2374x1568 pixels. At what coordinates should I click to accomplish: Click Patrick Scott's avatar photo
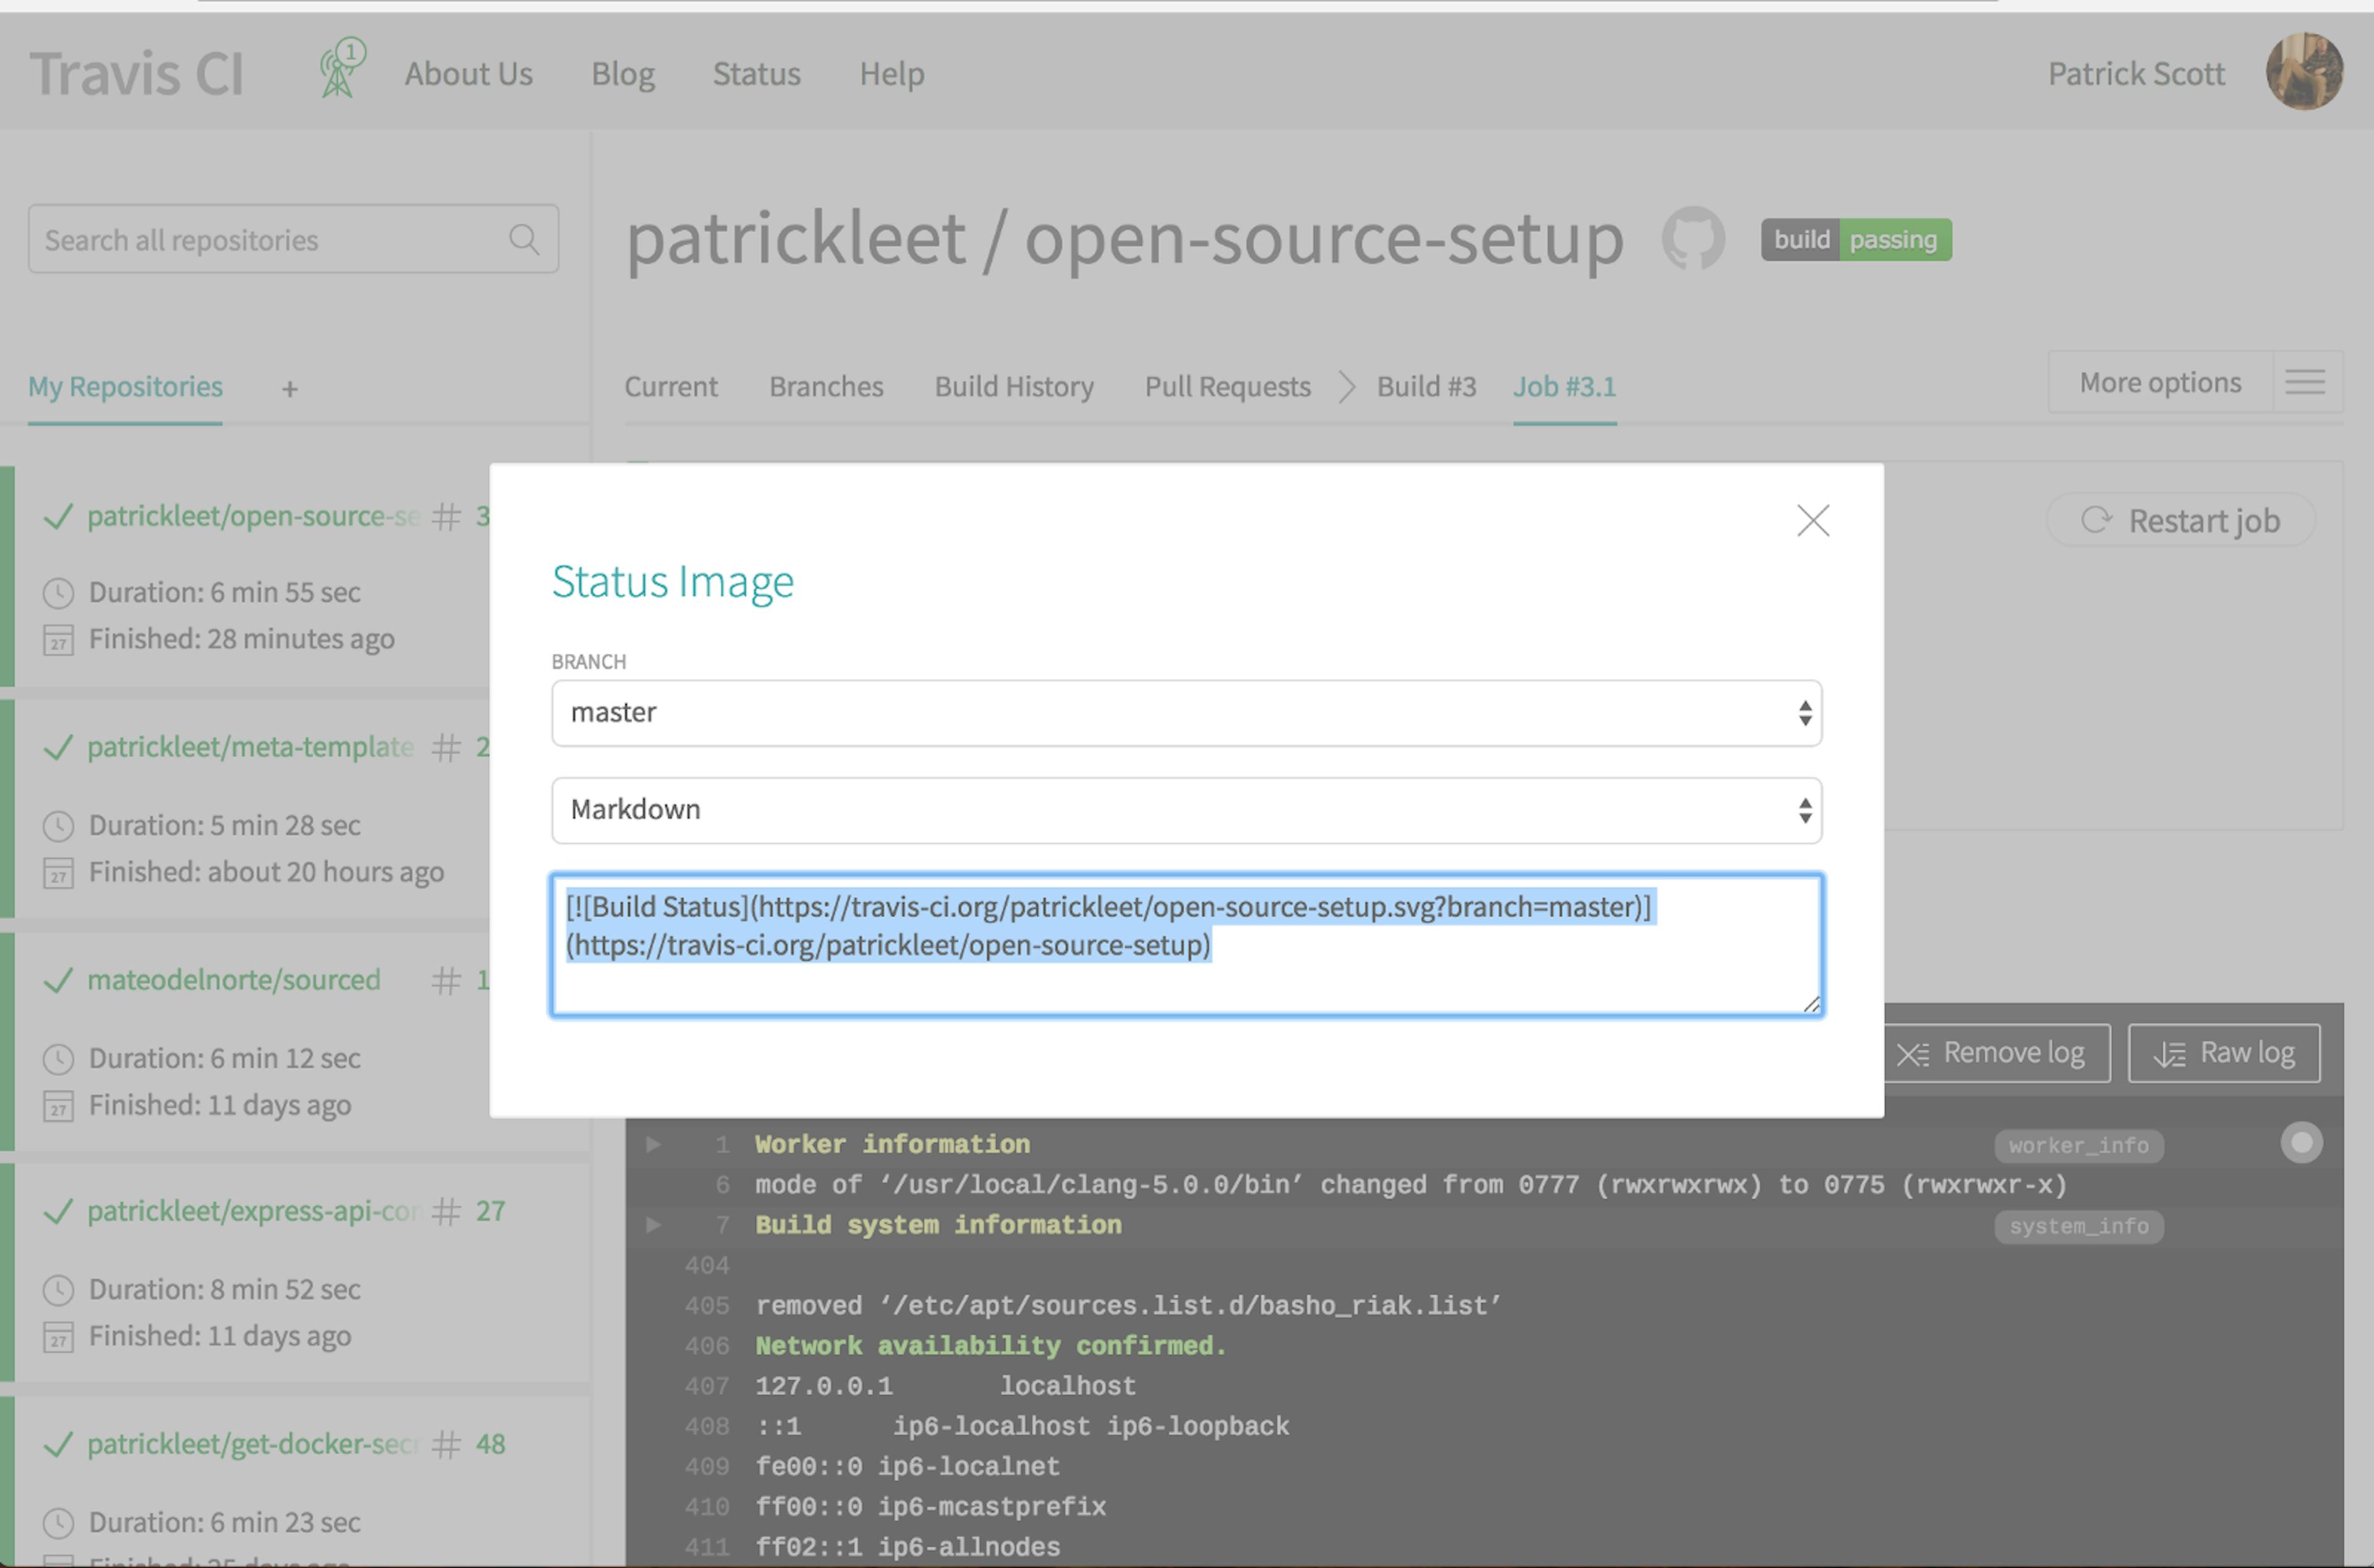coord(2304,70)
